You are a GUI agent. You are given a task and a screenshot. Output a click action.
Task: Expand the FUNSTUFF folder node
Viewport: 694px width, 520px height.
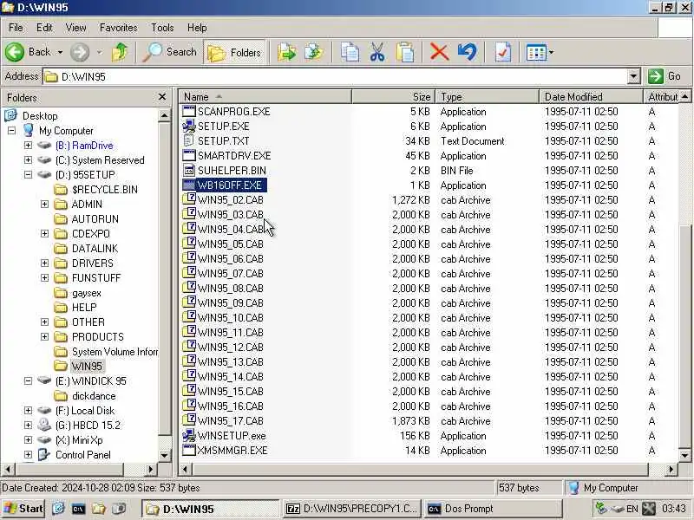[44, 277]
